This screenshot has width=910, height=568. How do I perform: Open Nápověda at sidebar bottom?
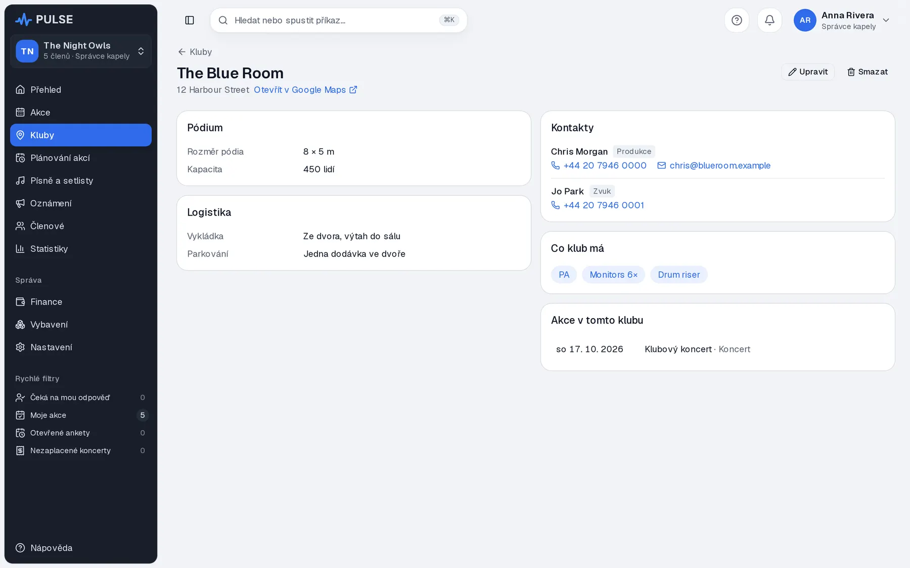point(81,548)
